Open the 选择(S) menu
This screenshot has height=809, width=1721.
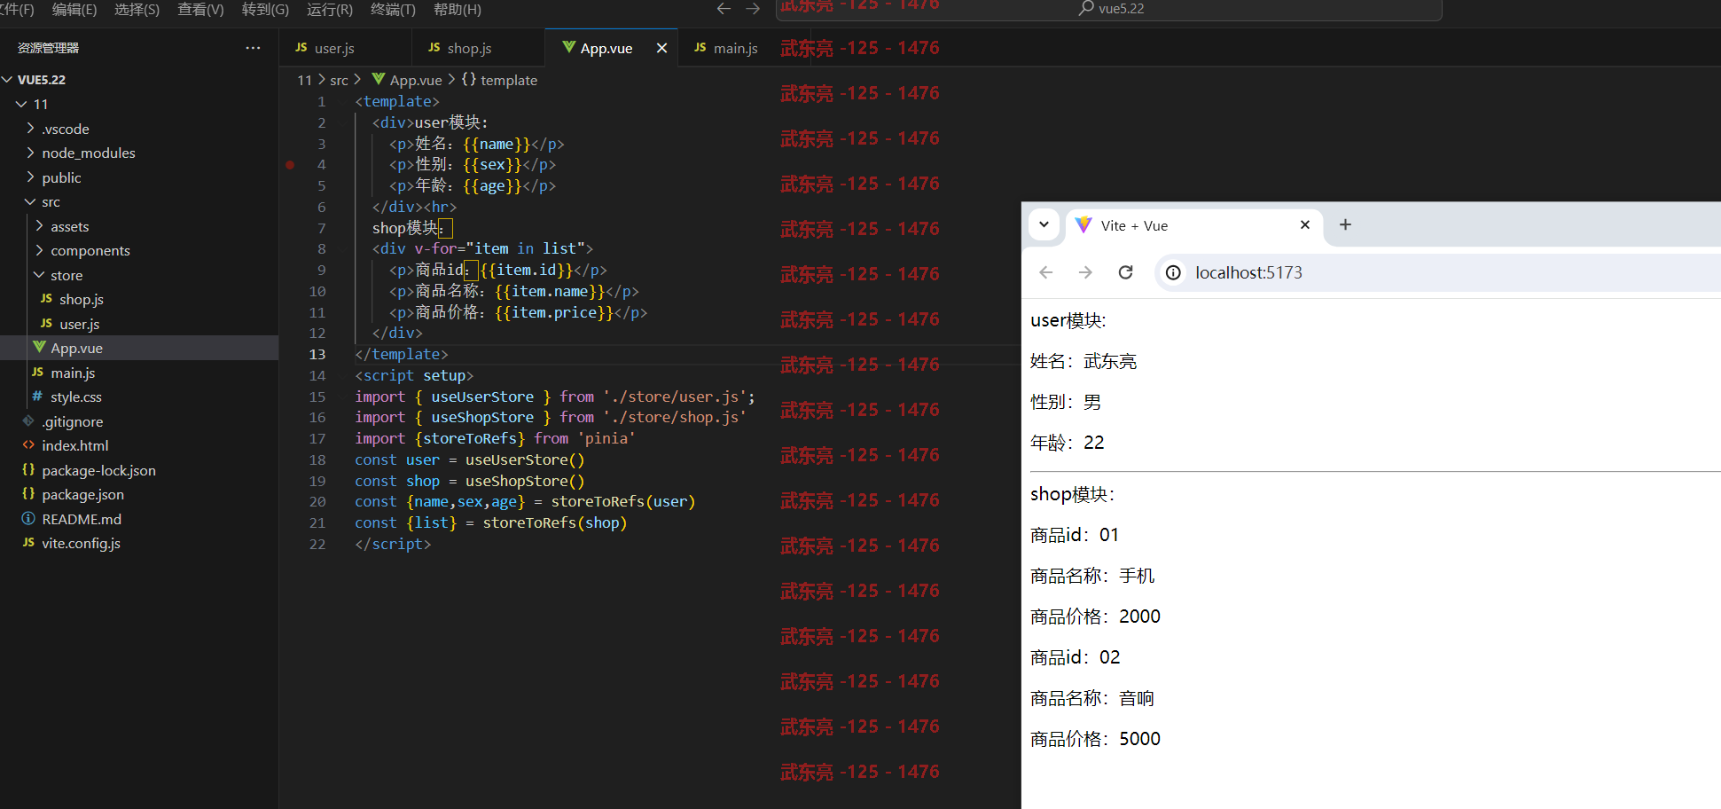(x=137, y=9)
